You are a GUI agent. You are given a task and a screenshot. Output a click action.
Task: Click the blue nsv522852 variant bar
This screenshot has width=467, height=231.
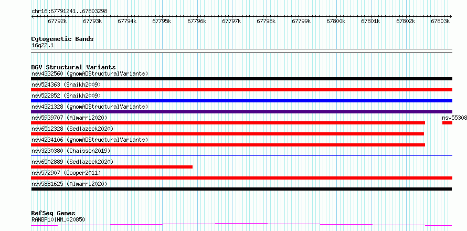point(241,101)
